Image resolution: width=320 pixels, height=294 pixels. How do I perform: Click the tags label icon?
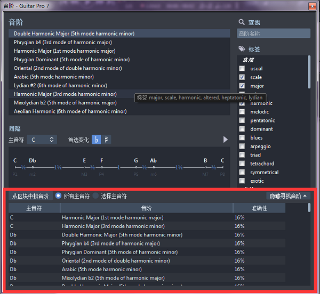[x=241, y=50]
